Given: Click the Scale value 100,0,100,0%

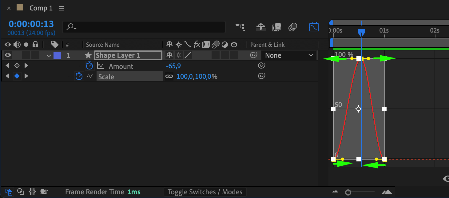Looking at the screenshot, I should coord(197,76).
